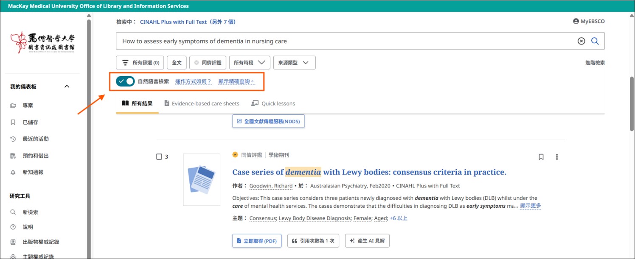Clear the search query with X icon
This screenshot has height=259, width=635.
pos(581,41)
